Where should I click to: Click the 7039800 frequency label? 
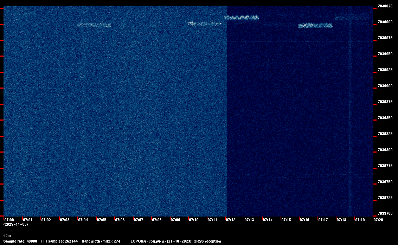[x=385, y=150]
